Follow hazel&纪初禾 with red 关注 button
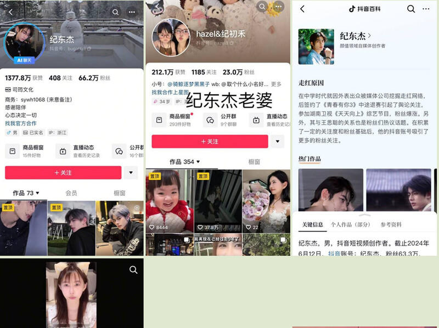Image resolution: width=439 pixels, height=328 pixels. pos(210,142)
